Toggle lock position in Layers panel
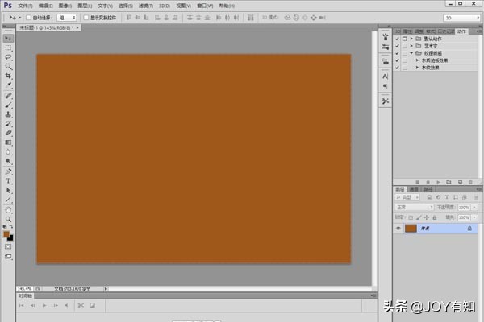The height and width of the screenshot is (322, 484). (427, 217)
